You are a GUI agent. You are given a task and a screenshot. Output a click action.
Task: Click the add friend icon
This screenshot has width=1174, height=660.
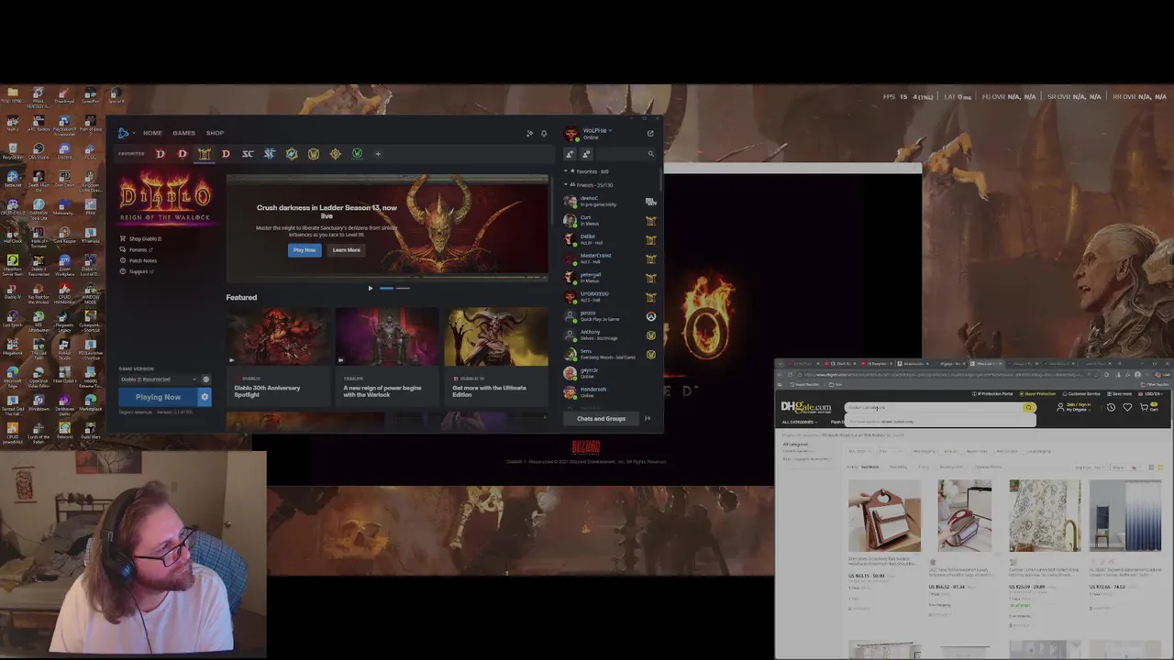pyautogui.click(x=570, y=154)
